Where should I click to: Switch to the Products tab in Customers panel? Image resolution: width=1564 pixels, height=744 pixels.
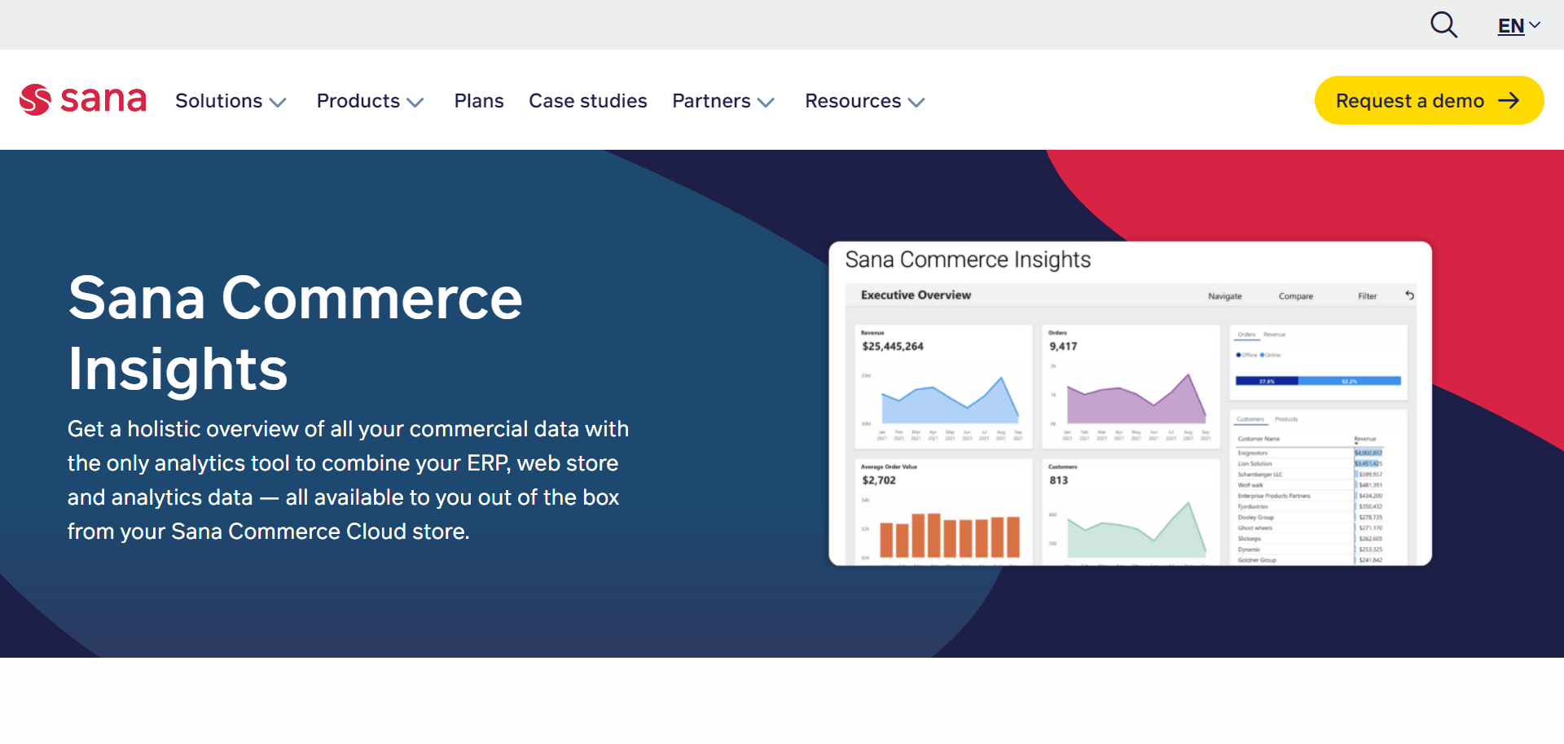click(x=1286, y=419)
